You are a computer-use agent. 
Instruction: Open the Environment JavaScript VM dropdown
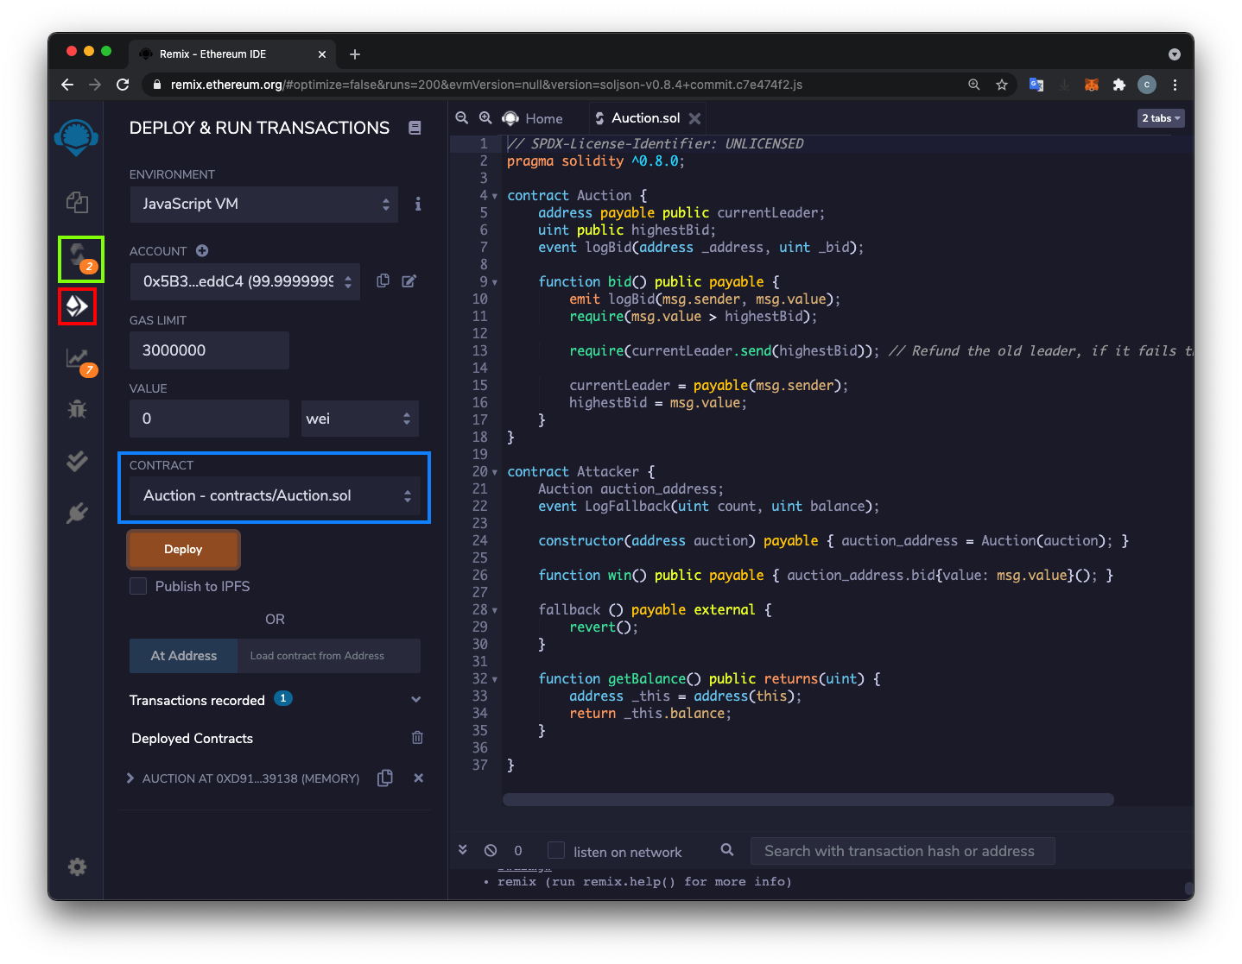[x=263, y=205]
